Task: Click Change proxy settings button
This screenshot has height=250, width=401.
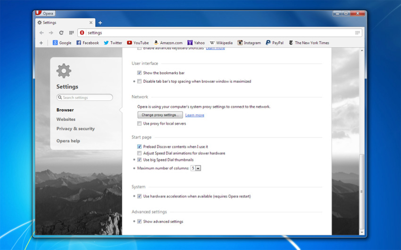Action: pyautogui.click(x=160, y=115)
